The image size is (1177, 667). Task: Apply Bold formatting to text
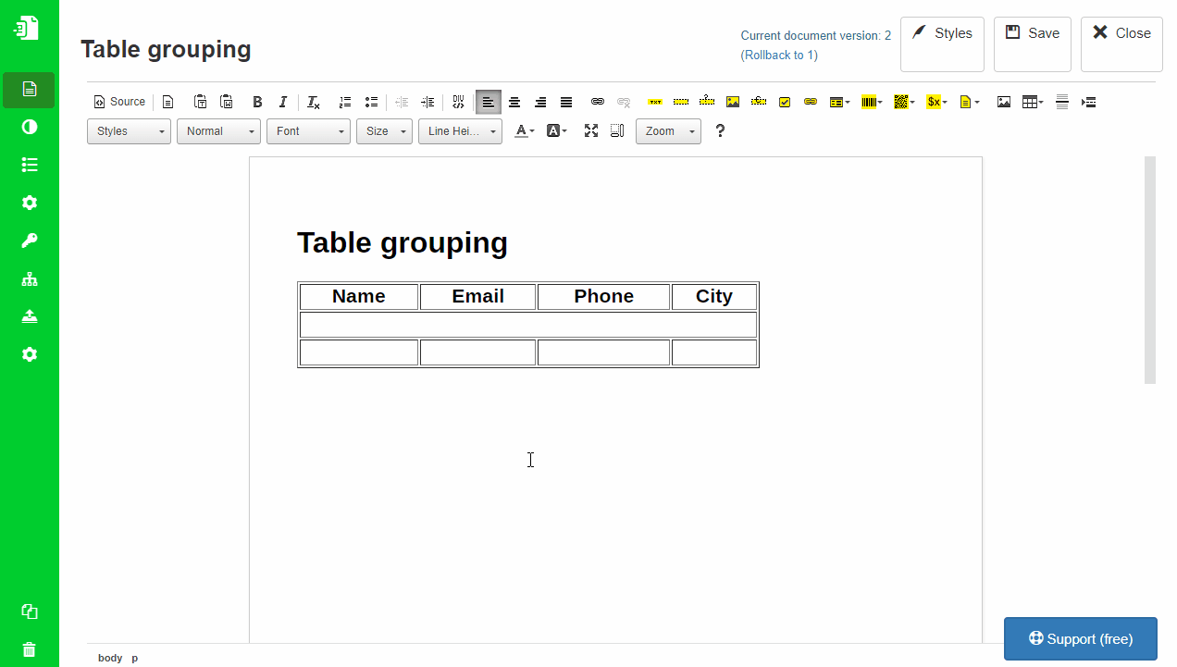coord(257,102)
